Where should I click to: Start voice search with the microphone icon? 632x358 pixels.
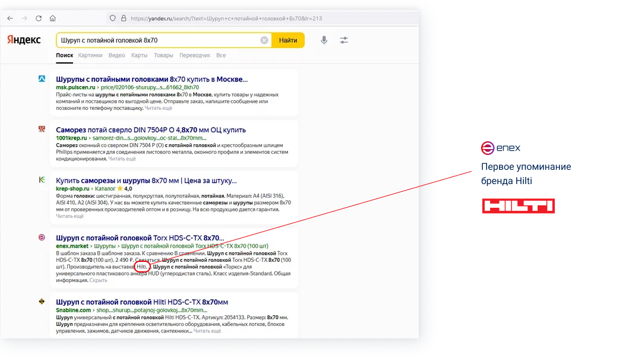point(324,40)
